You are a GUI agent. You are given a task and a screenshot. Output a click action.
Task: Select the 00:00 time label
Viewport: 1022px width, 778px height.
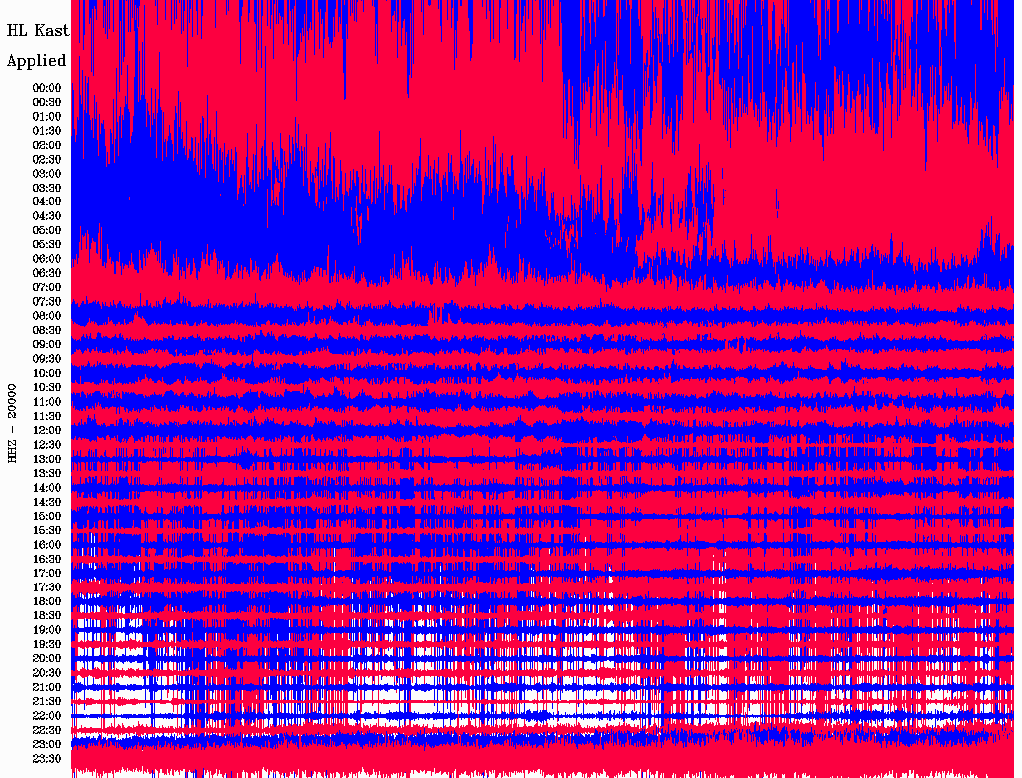(47, 88)
